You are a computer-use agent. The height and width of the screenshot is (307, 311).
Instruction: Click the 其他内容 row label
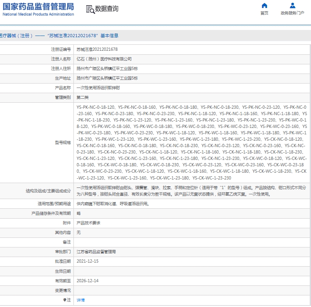63,232
